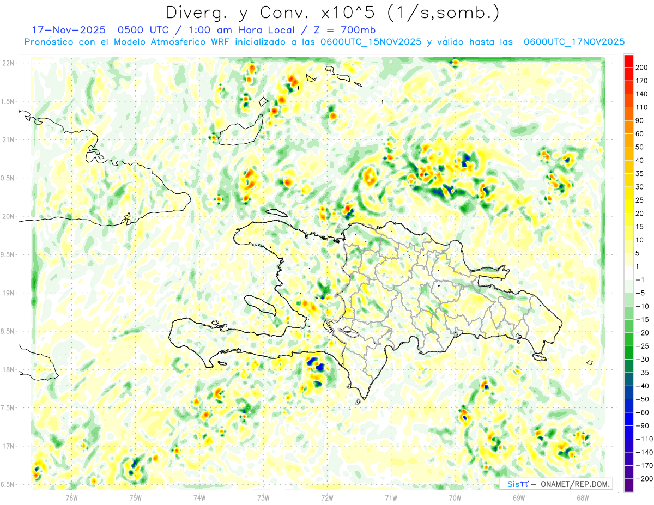This screenshot has width=654, height=505.
Task: Click the negative color scale label "-5"
Action: click(x=640, y=293)
